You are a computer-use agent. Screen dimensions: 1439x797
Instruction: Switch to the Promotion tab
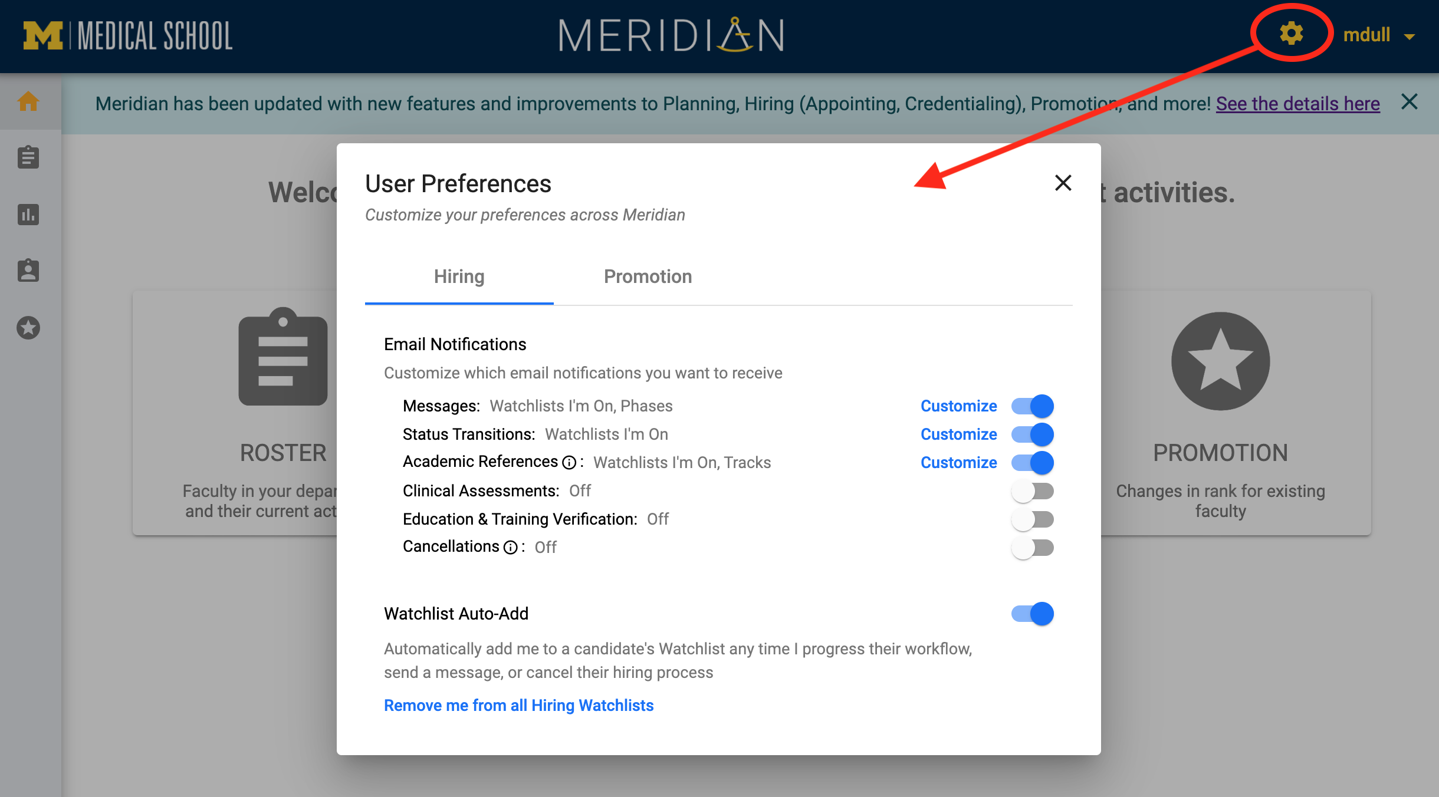648,276
